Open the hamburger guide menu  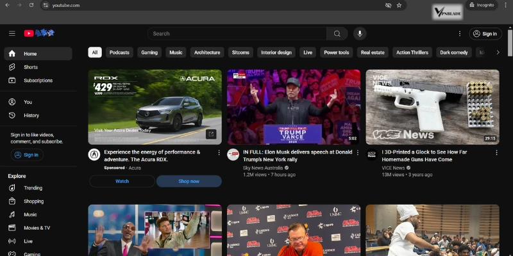(12, 33)
